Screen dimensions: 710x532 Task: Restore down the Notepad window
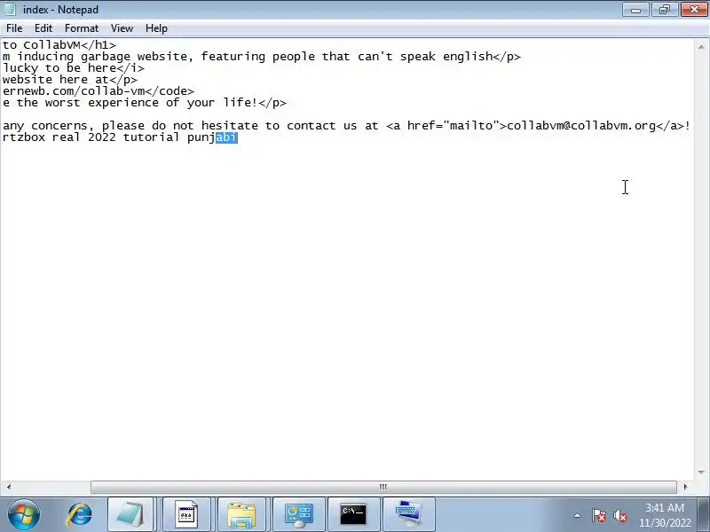[x=664, y=10]
